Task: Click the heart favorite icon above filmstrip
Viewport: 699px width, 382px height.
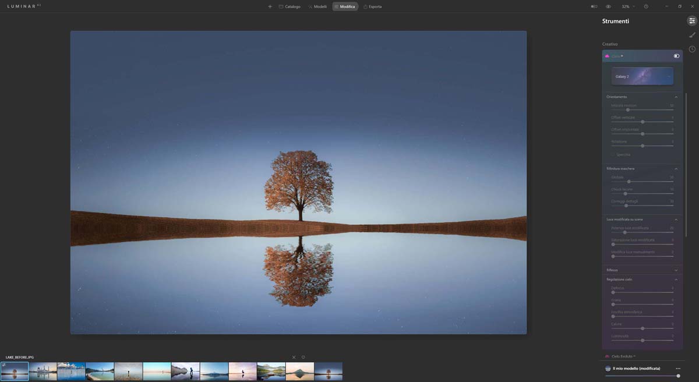Action: click(x=303, y=357)
